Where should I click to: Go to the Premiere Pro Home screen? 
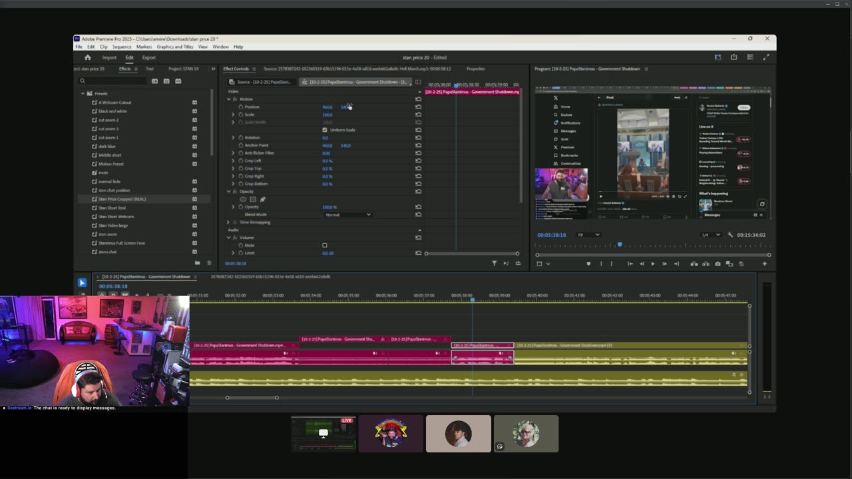pos(87,57)
